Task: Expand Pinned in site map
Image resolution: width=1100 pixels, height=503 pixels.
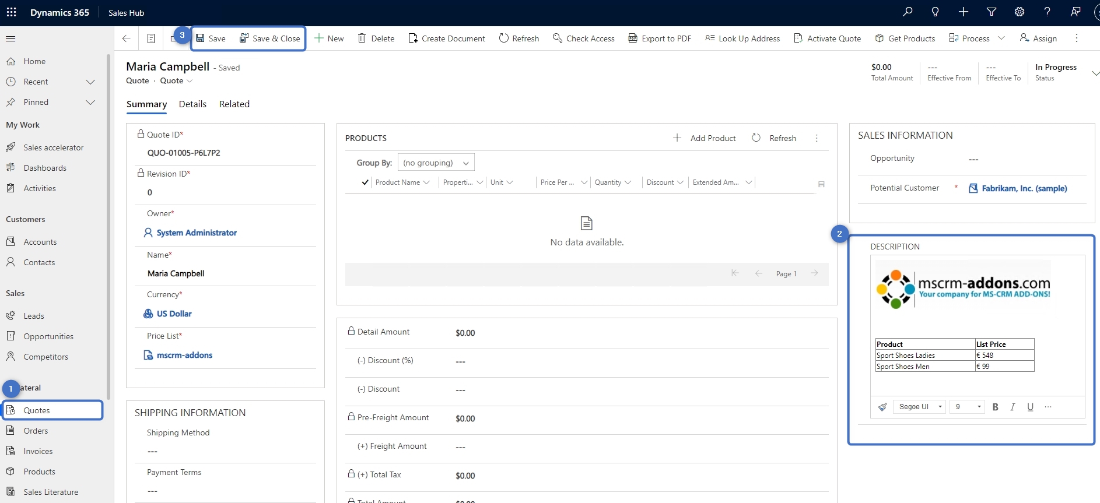Action: [90, 103]
